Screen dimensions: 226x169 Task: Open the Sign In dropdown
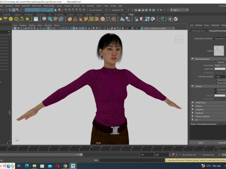tap(179, 10)
